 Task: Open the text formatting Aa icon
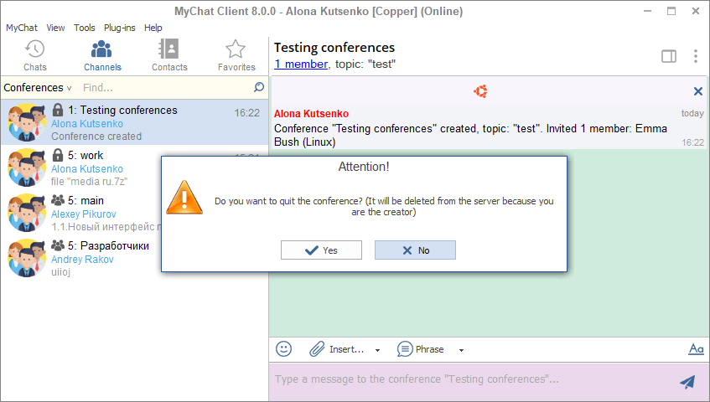click(x=696, y=349)
